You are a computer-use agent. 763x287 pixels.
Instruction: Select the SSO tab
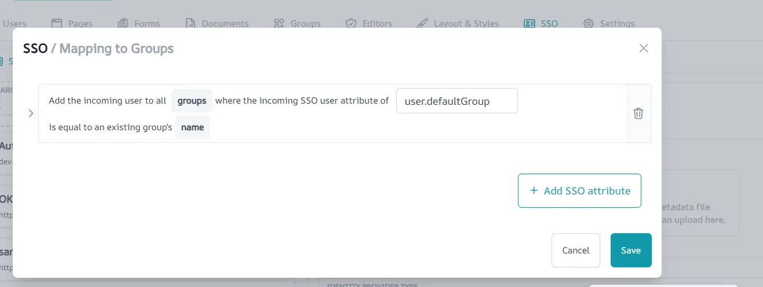pyautogui.click(x=541, y=24)
